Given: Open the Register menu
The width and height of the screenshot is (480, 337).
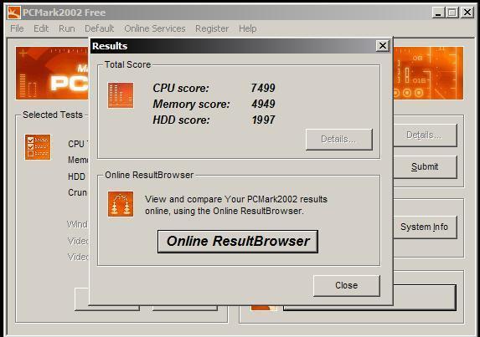Looking at the screenshot, I should tap(212, 28).
